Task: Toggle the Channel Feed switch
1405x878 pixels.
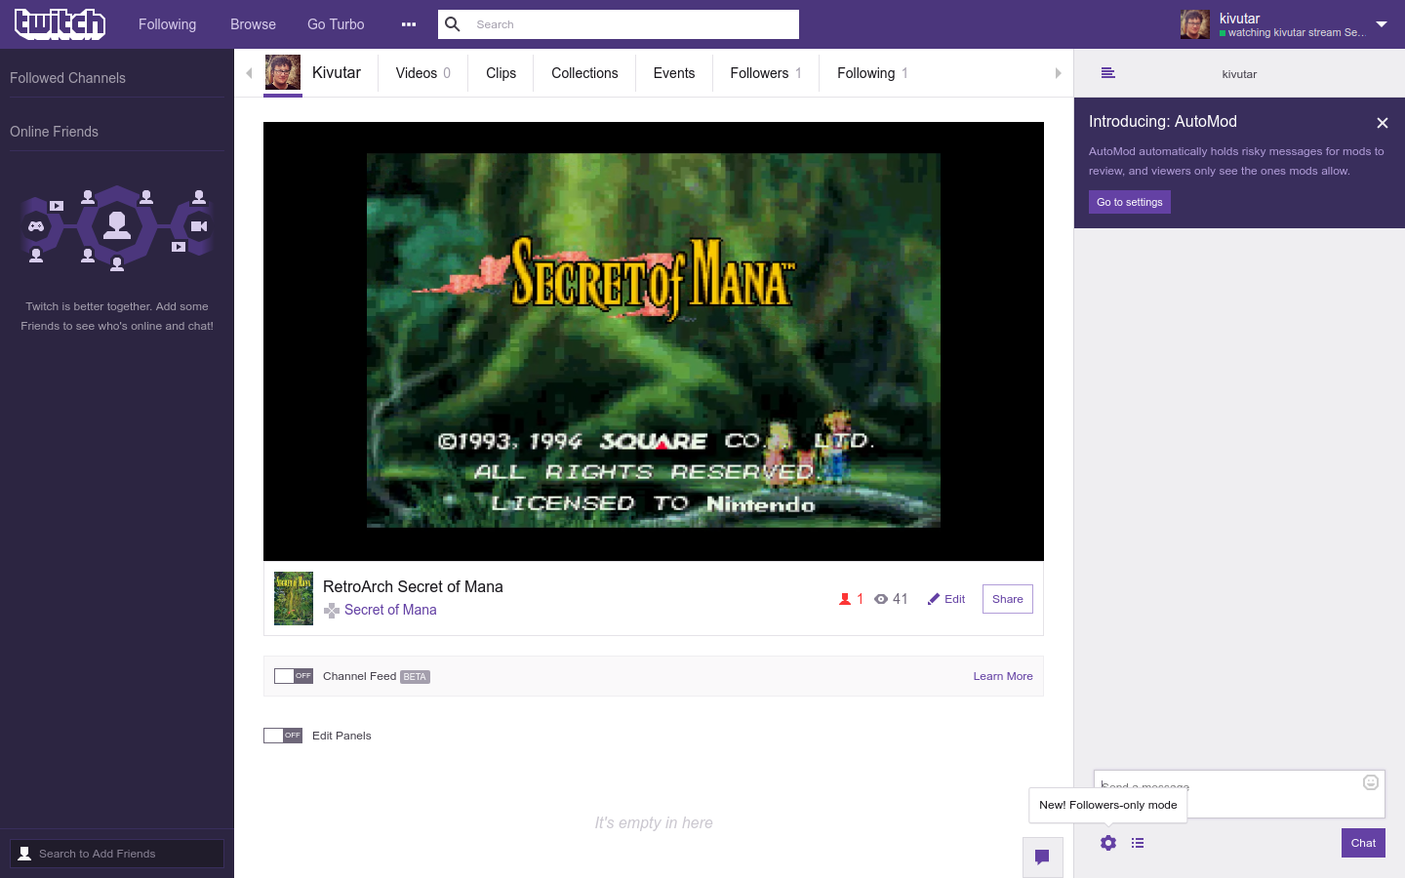Action: coord(294,676)
